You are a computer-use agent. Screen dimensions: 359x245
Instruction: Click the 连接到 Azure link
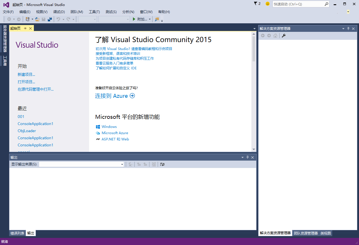coord(111,96)
